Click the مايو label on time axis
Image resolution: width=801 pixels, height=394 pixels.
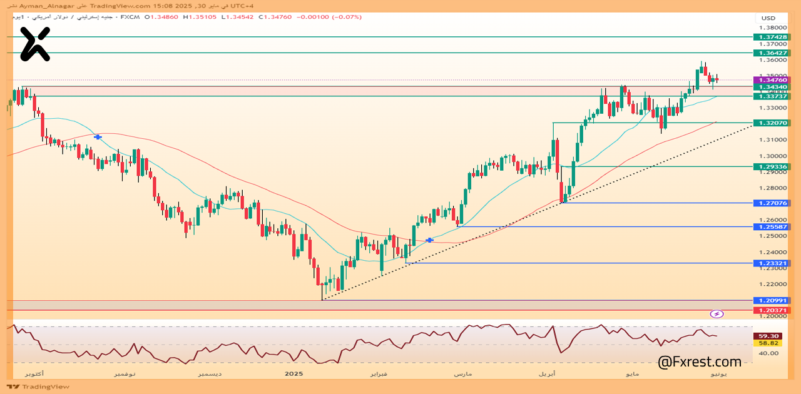point(633,373)
